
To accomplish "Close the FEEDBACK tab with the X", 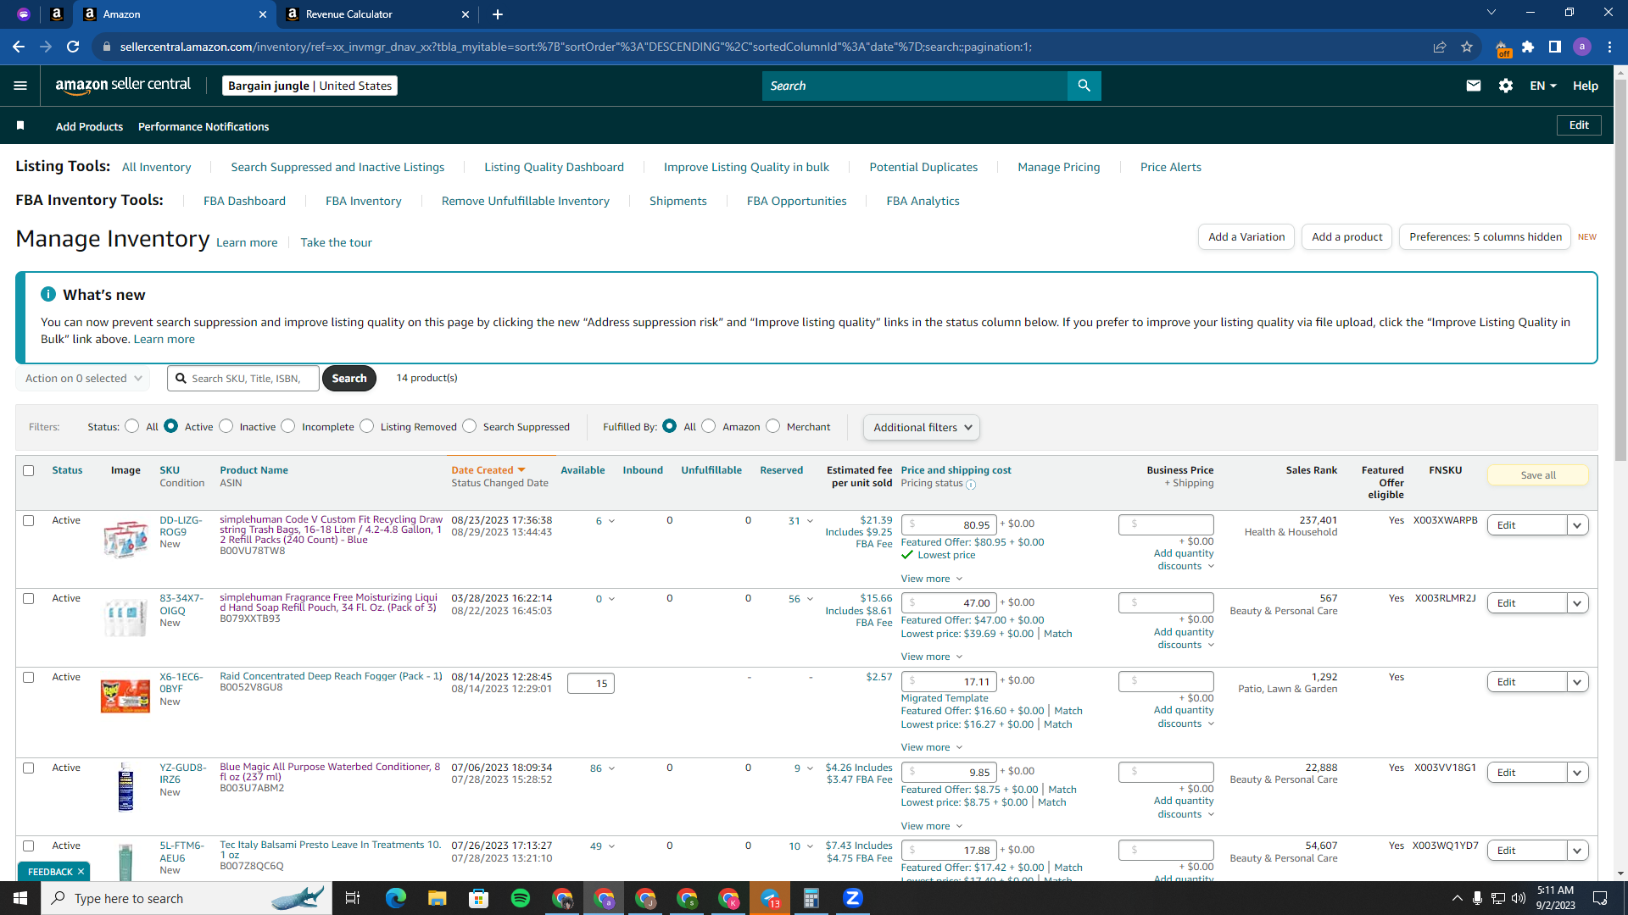I will pyautogui.click(x=81, y=872).
